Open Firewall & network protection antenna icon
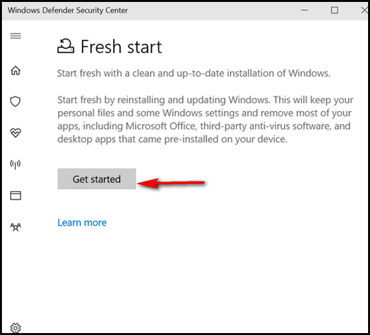The image size is (370, 335). (15, 164)
